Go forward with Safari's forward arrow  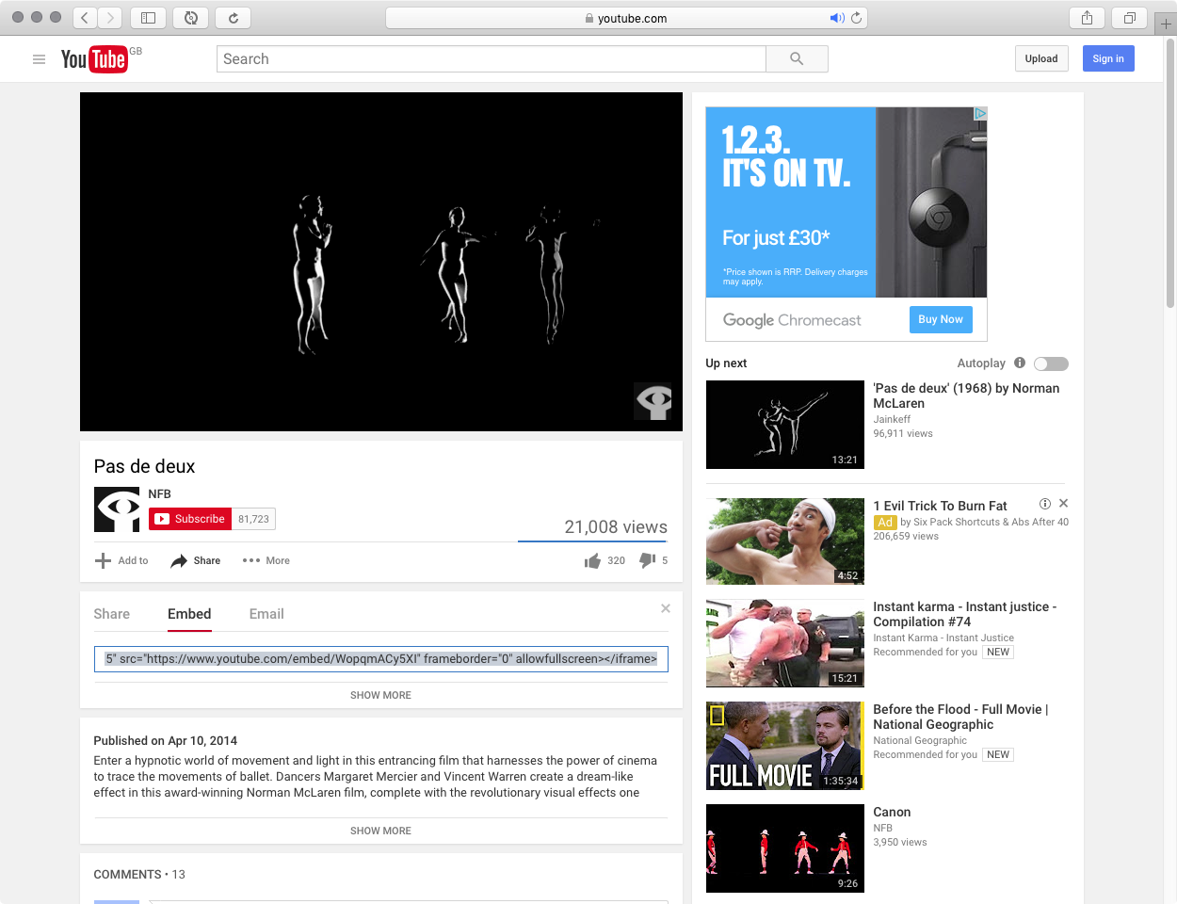point(110,18)
